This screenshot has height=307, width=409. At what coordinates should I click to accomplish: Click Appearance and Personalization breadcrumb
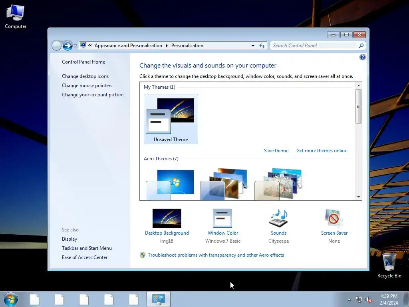coord(128,46)
